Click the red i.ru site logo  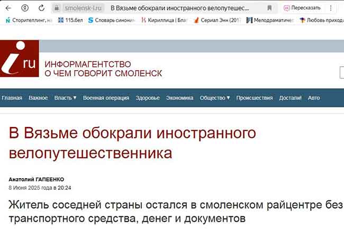pos(20,64)
